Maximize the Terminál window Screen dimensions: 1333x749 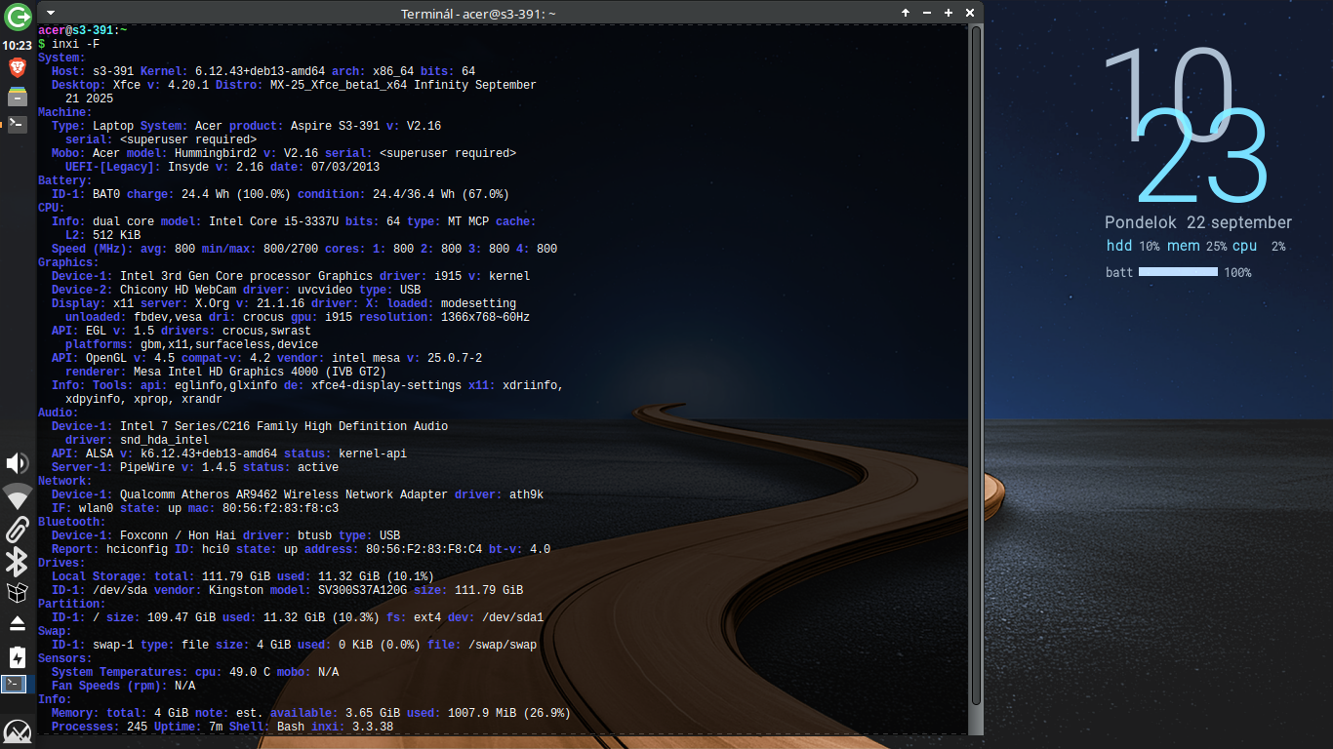(x=949, y=13)
